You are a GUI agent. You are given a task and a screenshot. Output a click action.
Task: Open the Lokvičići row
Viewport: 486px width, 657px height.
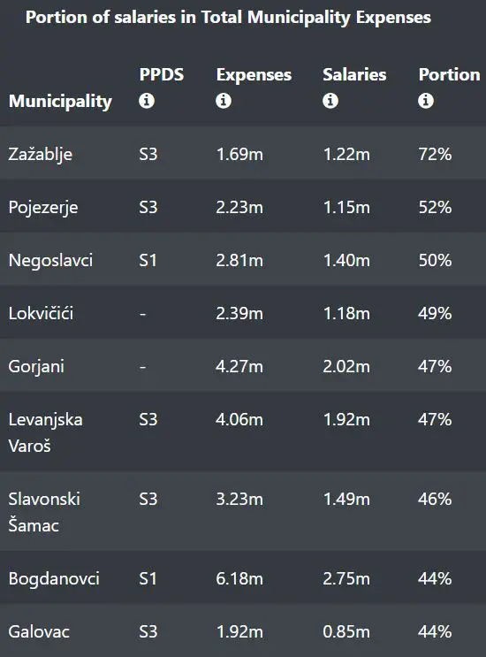243,312
